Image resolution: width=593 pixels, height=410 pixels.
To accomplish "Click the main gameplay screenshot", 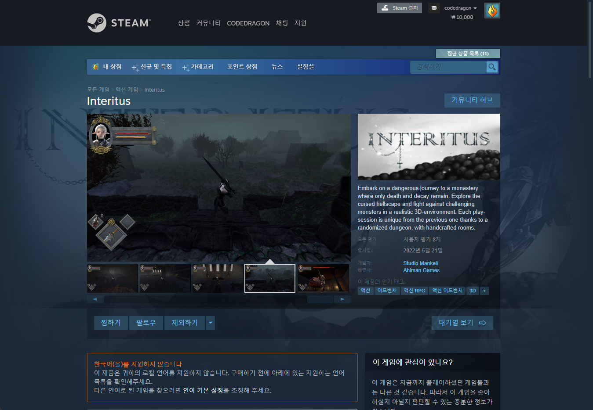I will point(219,188).
